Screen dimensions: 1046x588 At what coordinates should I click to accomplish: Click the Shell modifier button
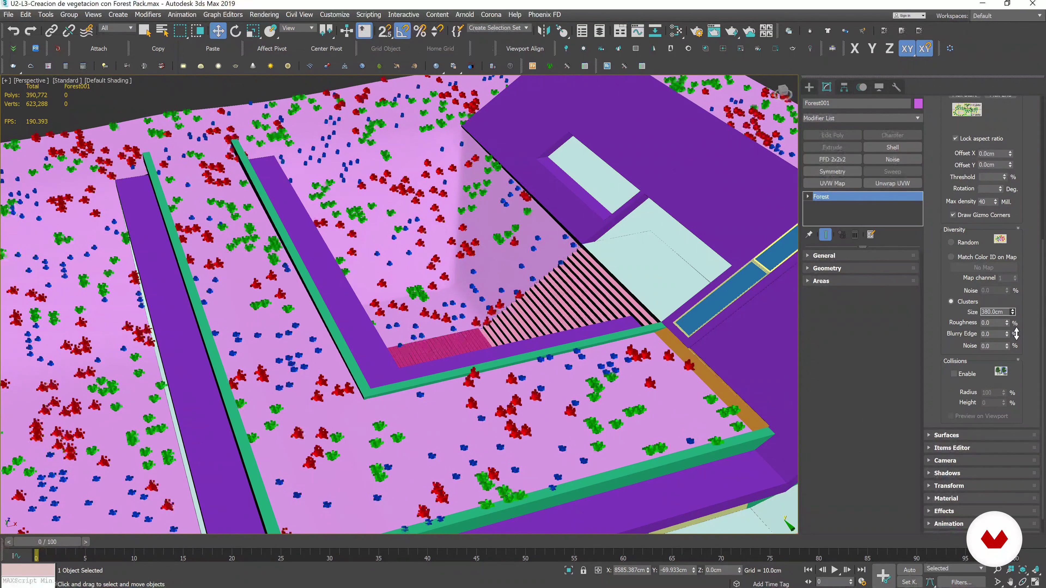click(x=892, y=147)
